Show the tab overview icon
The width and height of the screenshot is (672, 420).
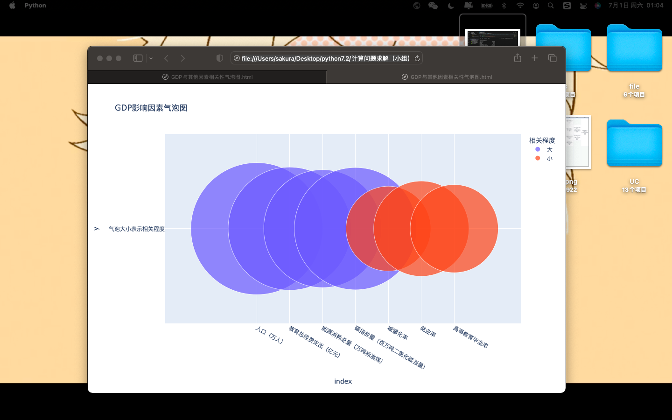click(x=552, y=58)
